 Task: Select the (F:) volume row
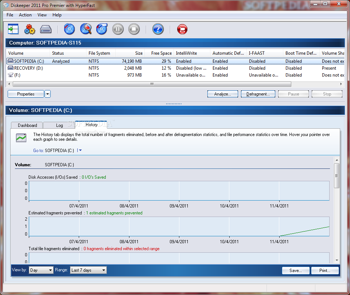click(x=175, y=75)
